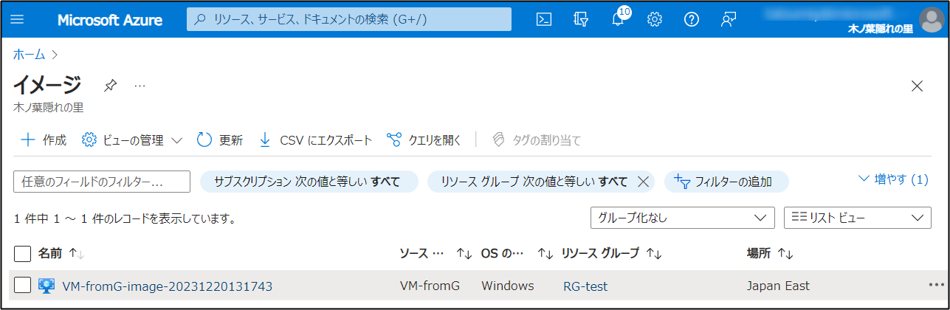
Task: Open the リスト ビュー dropdown
Action: pos(857,218)
